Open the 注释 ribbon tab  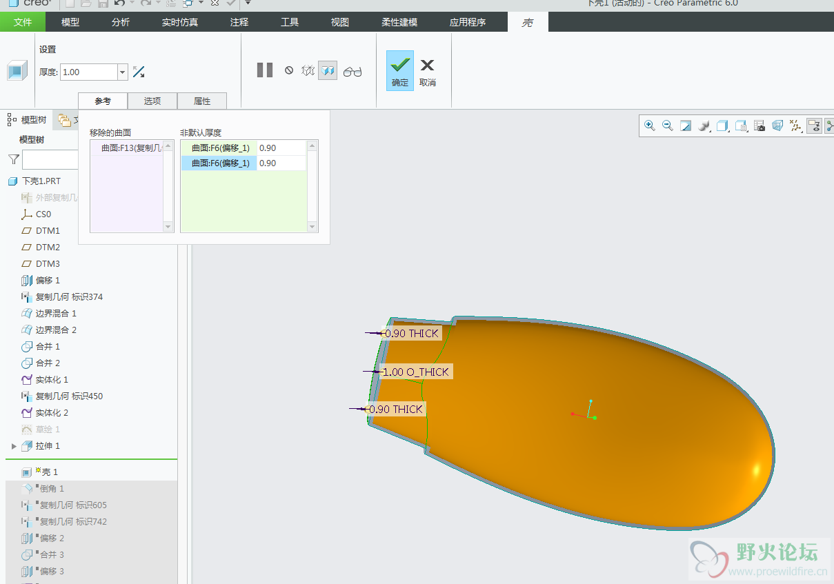(x=239, y=22)
